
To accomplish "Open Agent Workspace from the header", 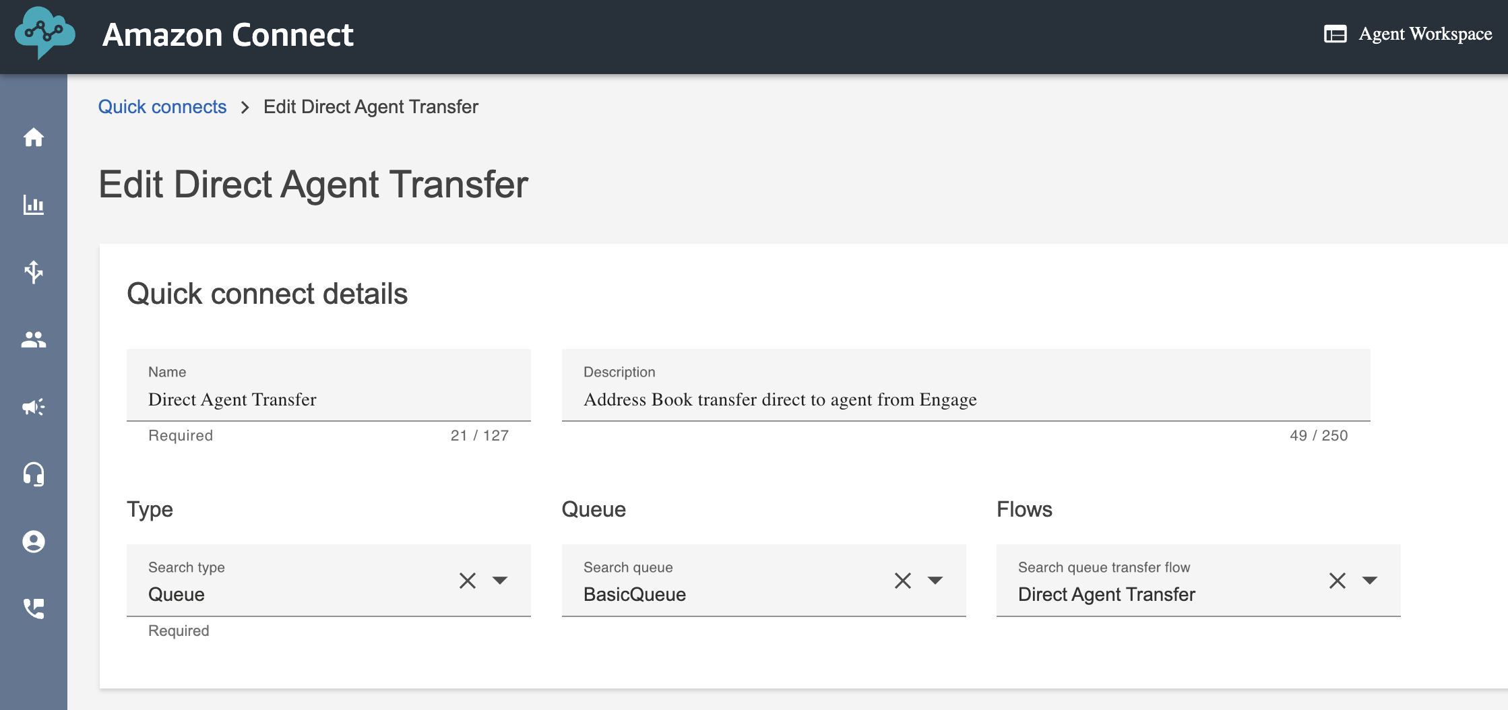I will (1408, 34).
